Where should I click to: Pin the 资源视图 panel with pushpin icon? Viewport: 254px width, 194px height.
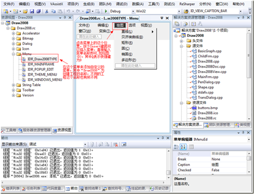(65, 17)
